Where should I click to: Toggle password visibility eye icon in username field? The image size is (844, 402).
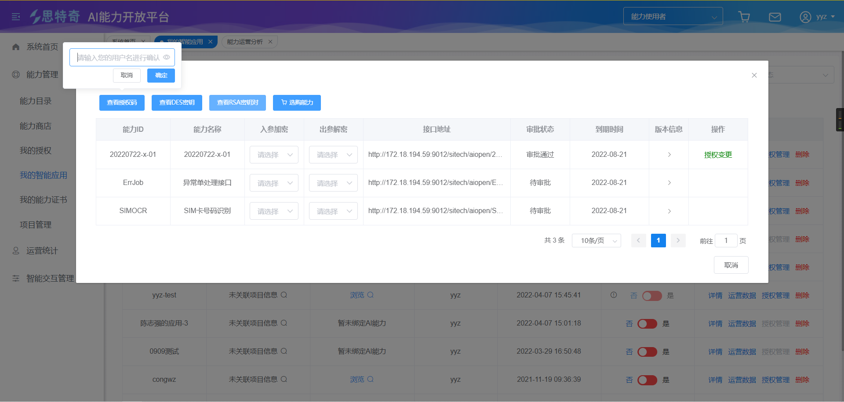167,57
